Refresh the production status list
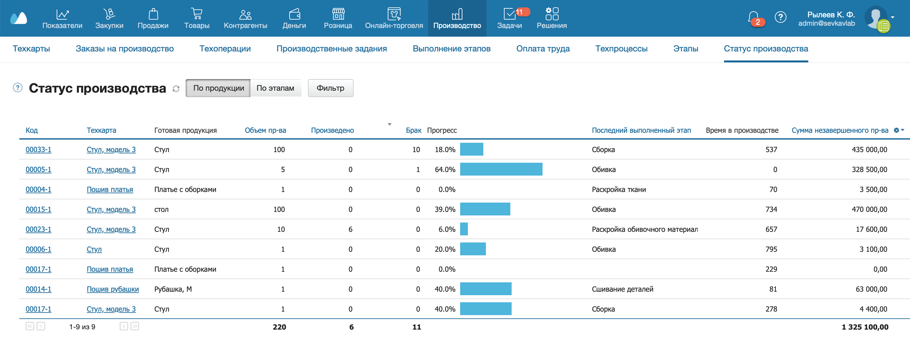The width and height of the screenshot is (910, 346). [176, 89]
